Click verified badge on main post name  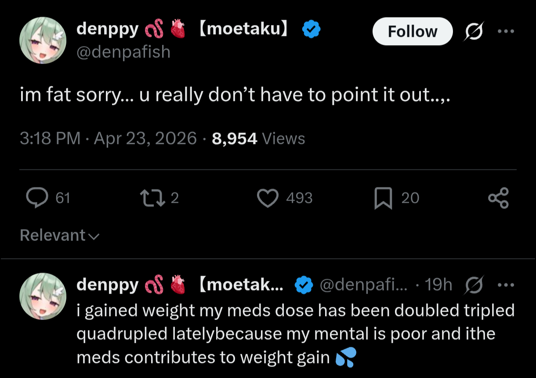[311, 29]
